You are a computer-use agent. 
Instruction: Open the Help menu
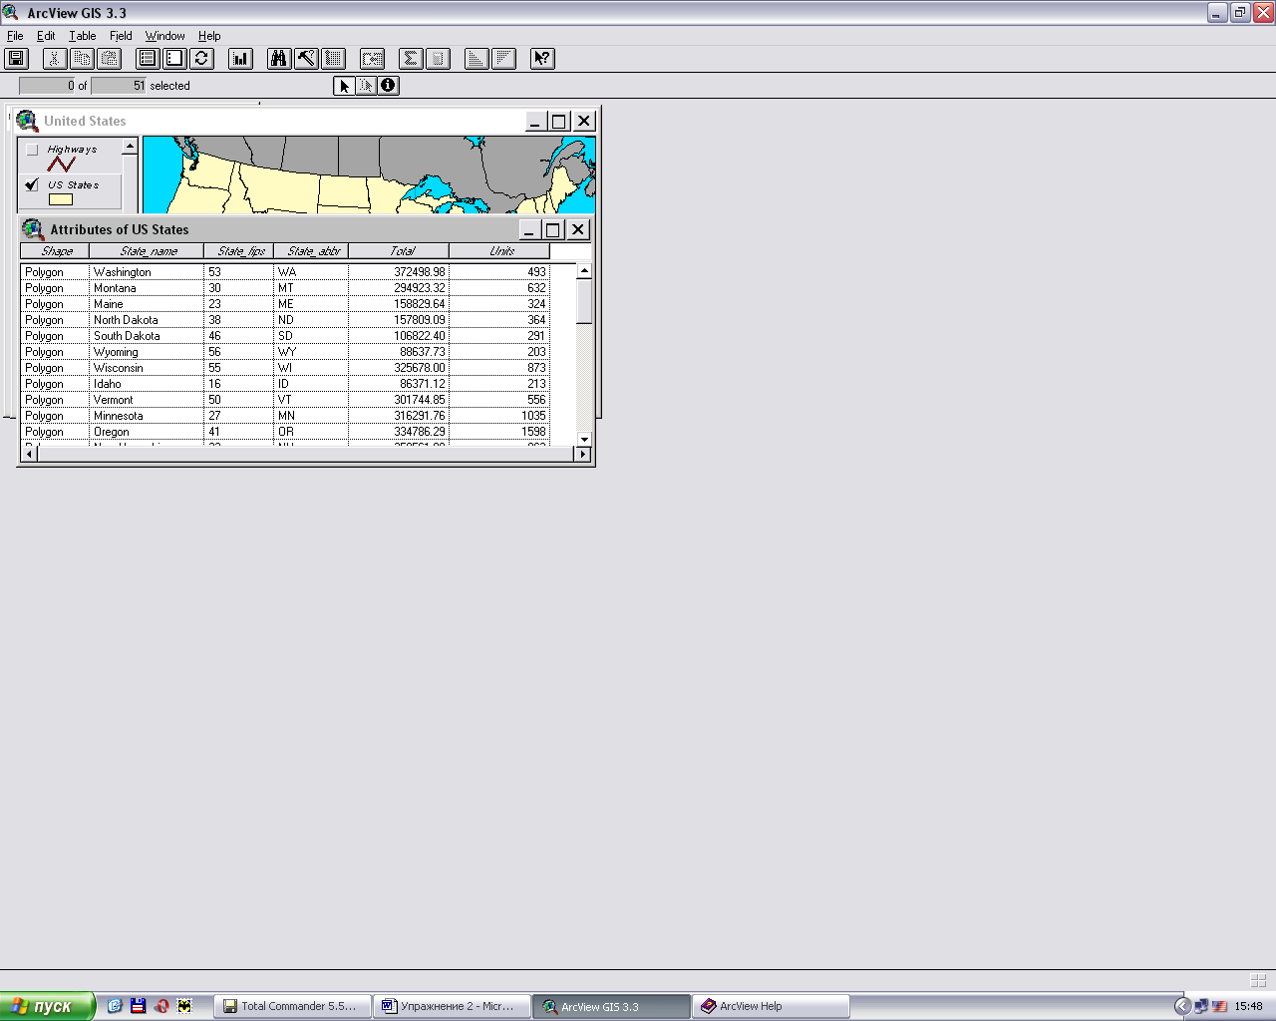(209, 36)
